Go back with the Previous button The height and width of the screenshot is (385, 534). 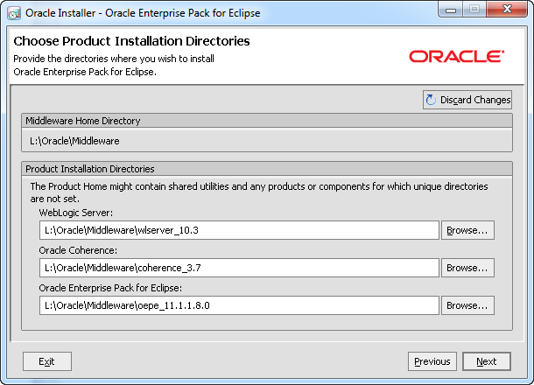[x=432, y=361]
